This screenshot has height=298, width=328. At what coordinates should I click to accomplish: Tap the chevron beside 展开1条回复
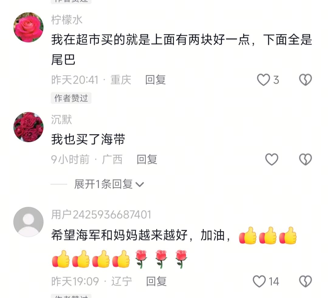140,185
